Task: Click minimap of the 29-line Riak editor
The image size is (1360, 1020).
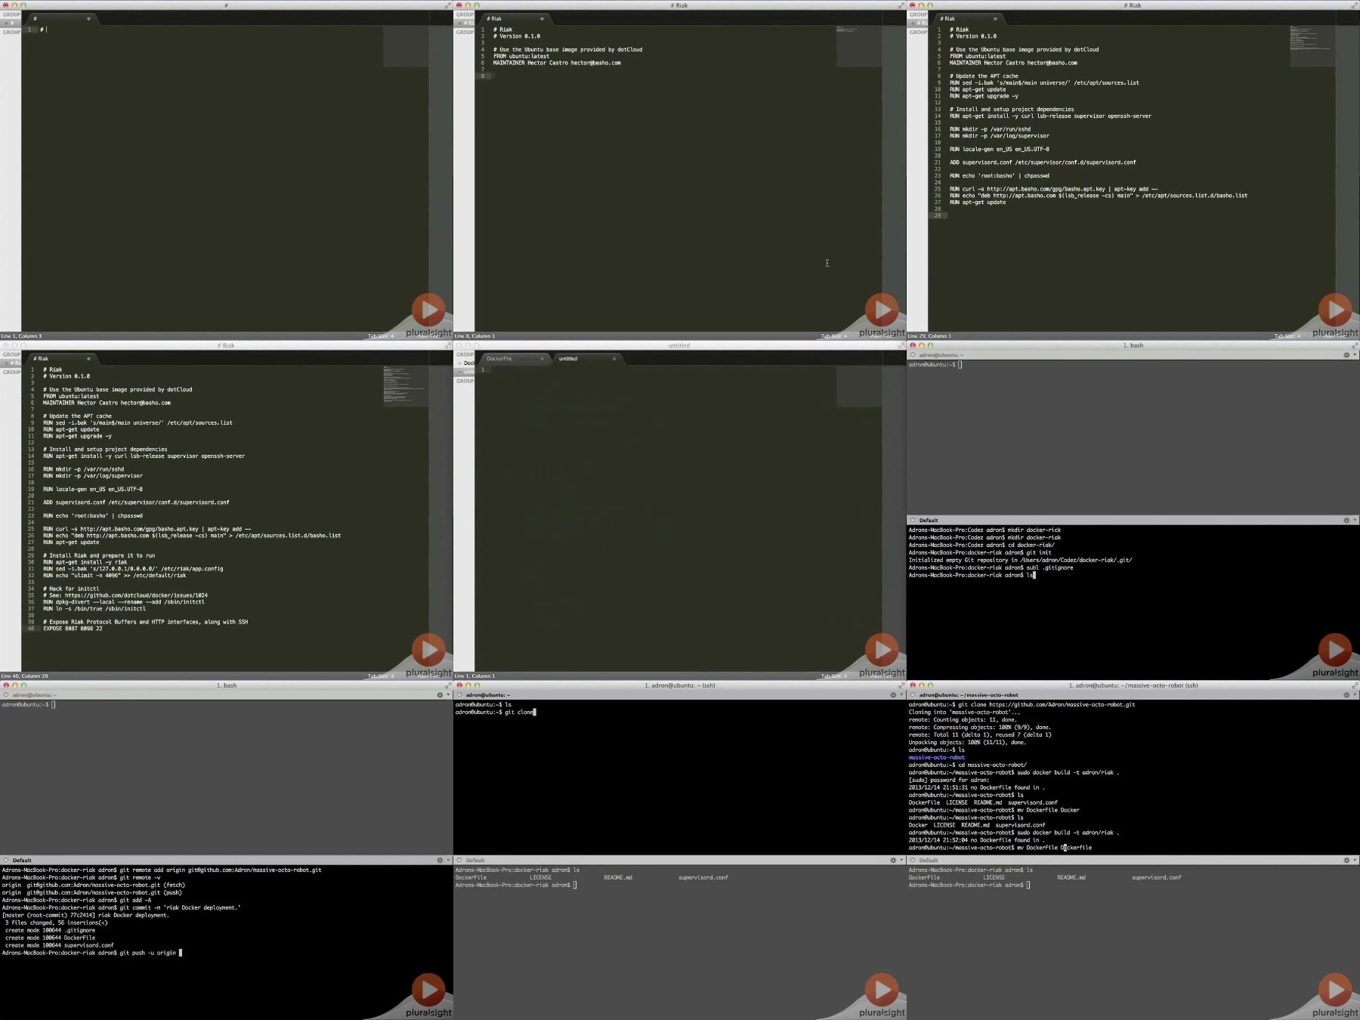Action: pos(1312,47)
